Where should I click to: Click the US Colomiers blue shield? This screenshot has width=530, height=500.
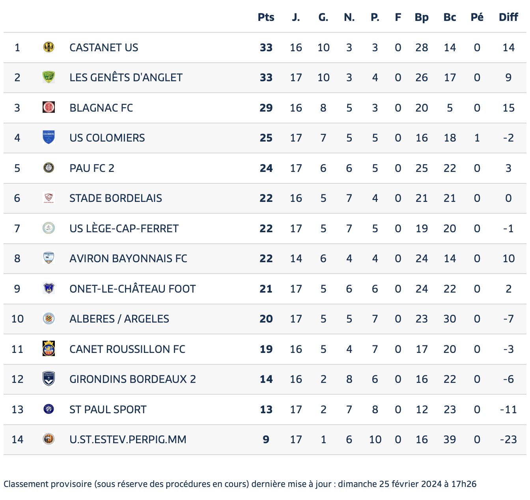coord(49,138)
